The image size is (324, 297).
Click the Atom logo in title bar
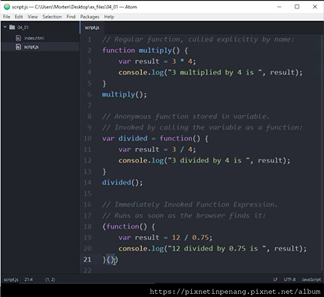[x=7, y=7]
